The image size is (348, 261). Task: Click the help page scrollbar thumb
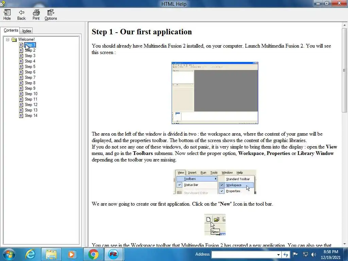coord(345,71)
